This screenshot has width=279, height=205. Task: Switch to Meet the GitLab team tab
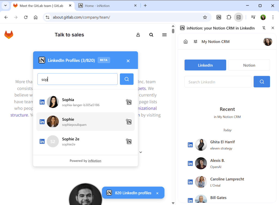click(x=41, y=6)
